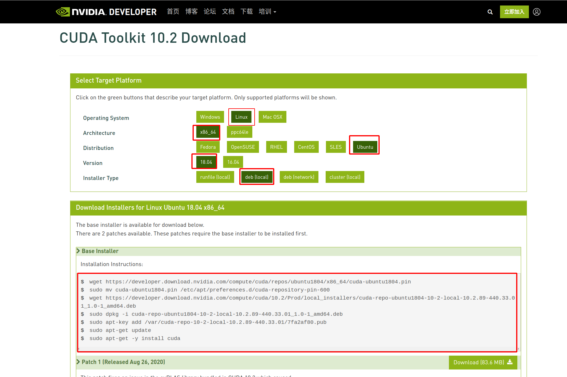Click the download arrow icon for Patch 1
The width and height of the screenshot is (567, 377).
click(x=510, y=362)
